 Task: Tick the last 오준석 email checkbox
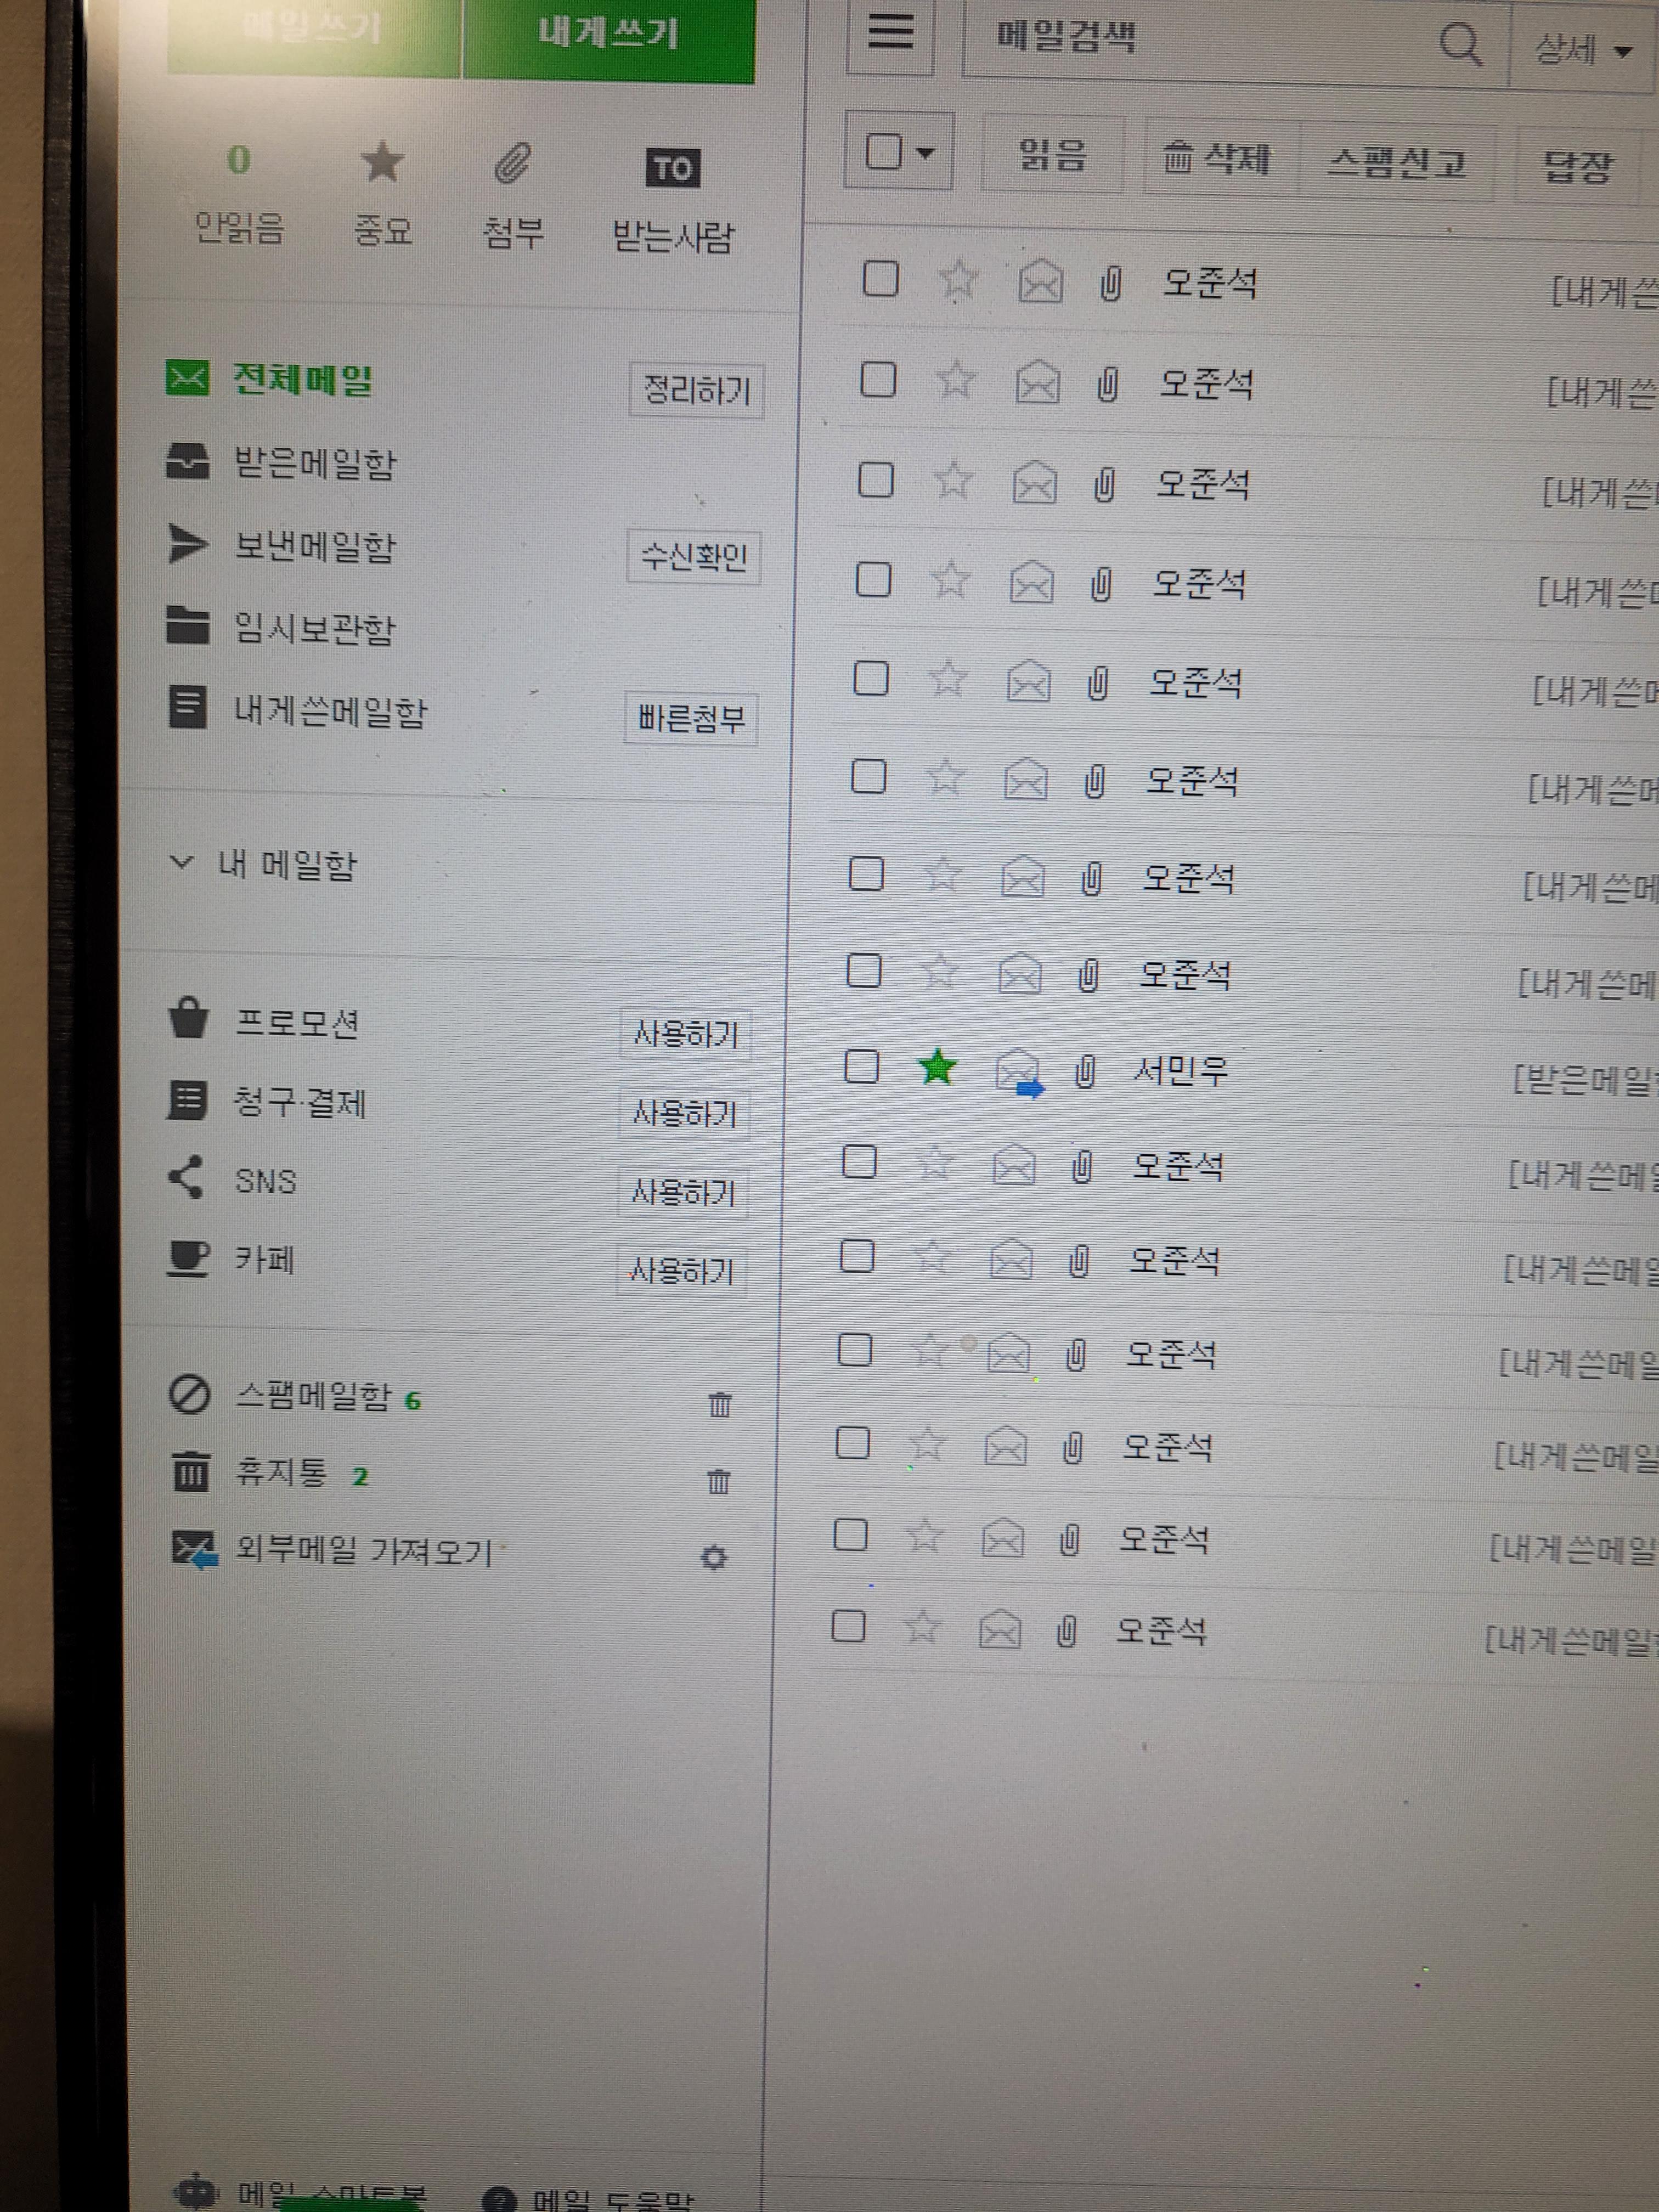coord(848,1626)
